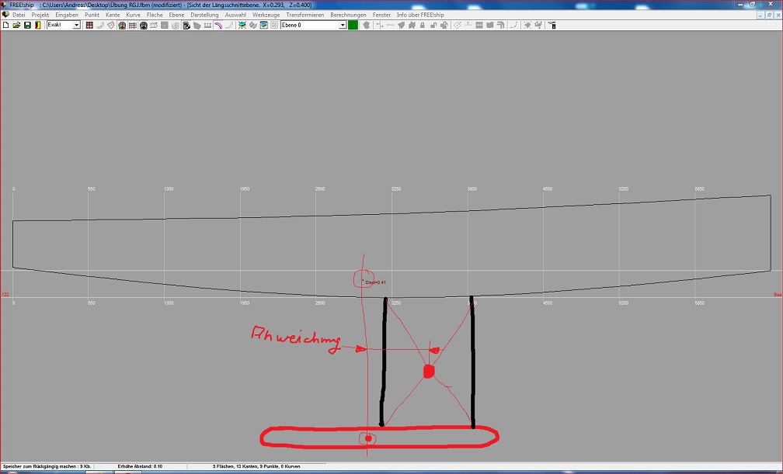Click the new document icon
The height and width of the screenshot is (474, 783).
[5, 26]
